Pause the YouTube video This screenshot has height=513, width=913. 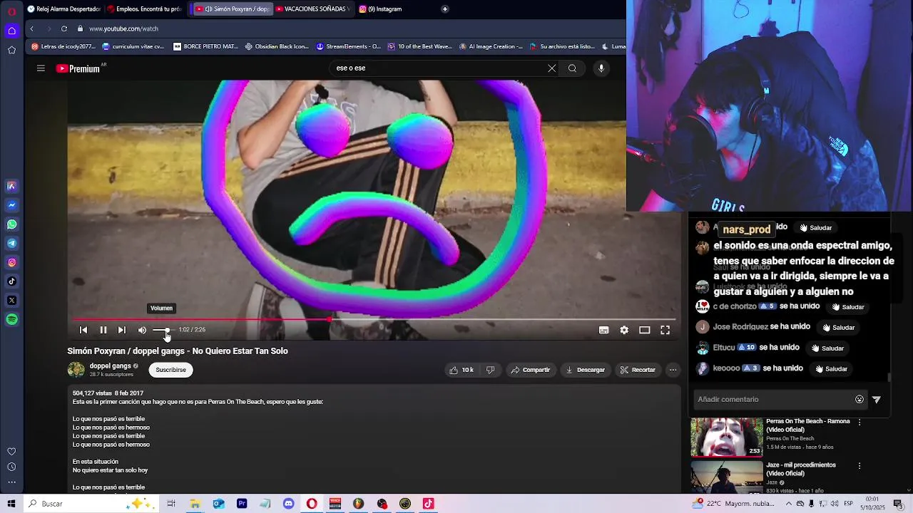click(x=103, y=330)
